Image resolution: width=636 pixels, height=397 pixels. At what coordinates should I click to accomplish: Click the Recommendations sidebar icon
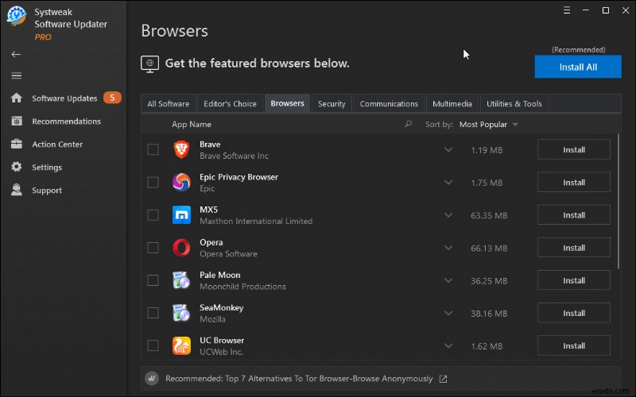[17, 121]
